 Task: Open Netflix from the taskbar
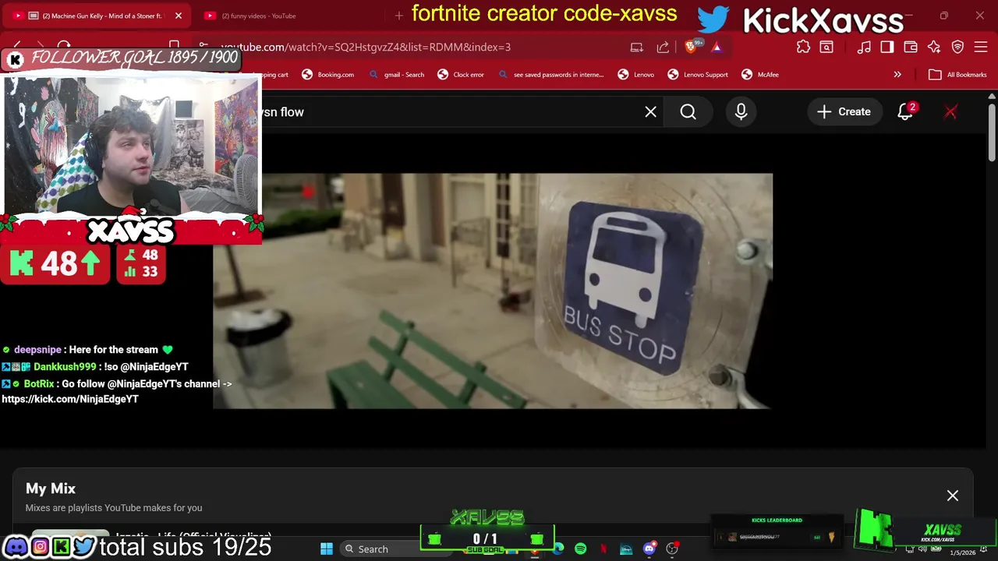603,549
